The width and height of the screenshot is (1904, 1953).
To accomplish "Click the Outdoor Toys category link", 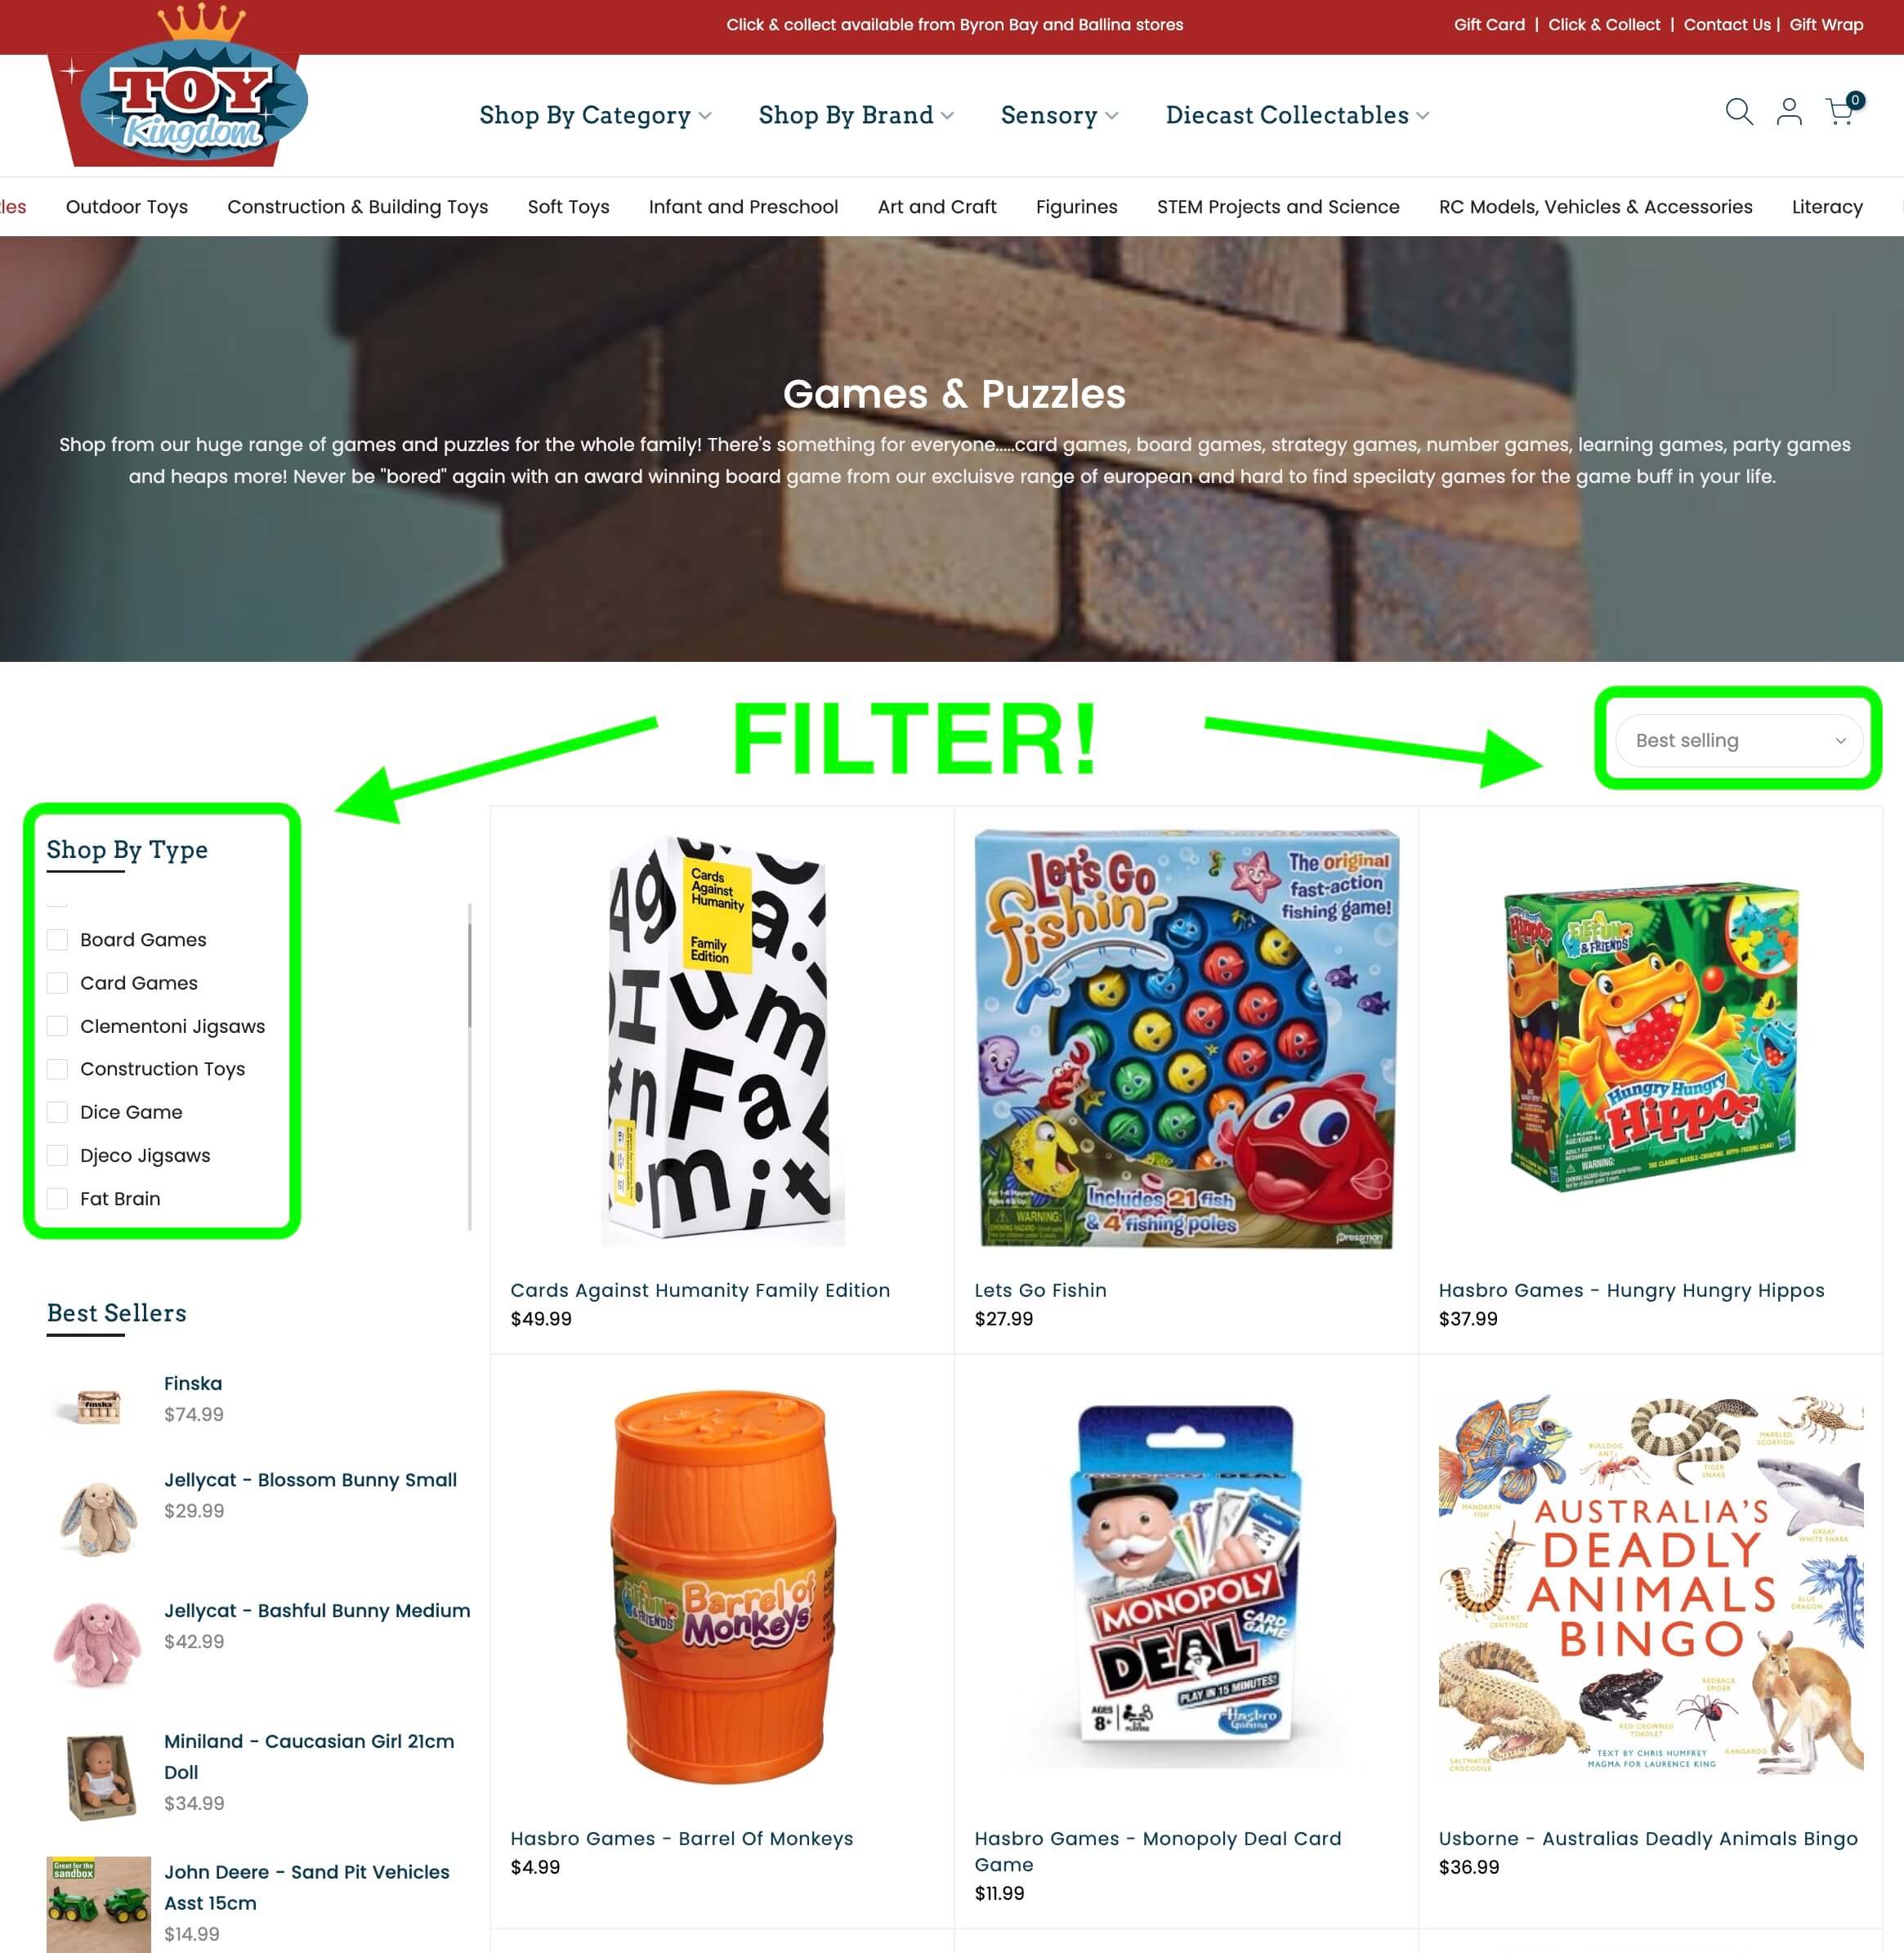I will (x=126, y=206).
